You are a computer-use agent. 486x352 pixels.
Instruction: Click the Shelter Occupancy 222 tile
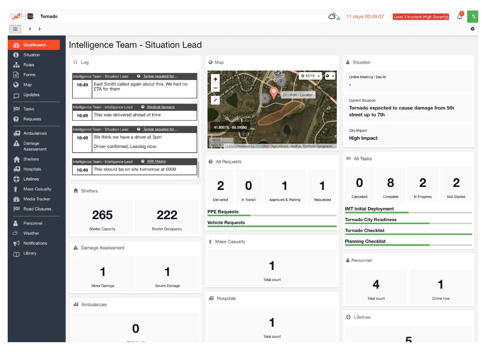point(167,217)
